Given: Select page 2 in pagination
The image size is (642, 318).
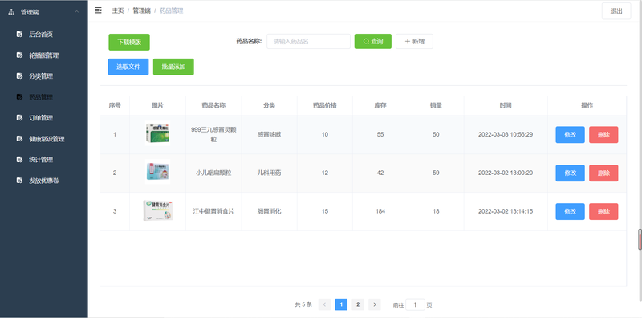Looking at the screenshot, I should (358, 304).
